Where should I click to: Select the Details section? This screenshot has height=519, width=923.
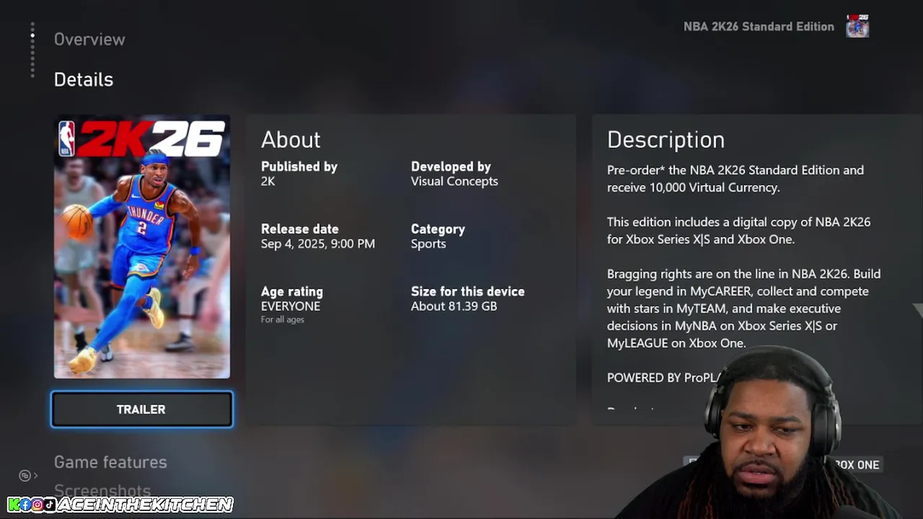(84, 79)
